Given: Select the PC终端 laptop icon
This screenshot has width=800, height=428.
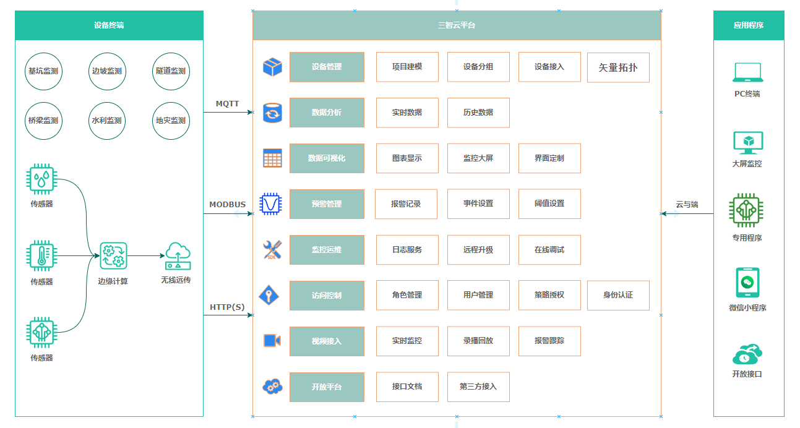Looking at the screenshot, I should (x=747, y=72).
